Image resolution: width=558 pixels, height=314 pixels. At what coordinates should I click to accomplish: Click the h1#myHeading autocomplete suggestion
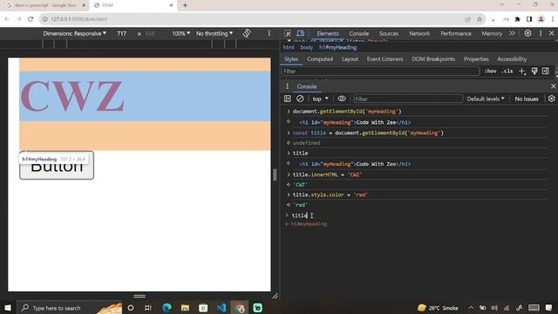point(309,224)
